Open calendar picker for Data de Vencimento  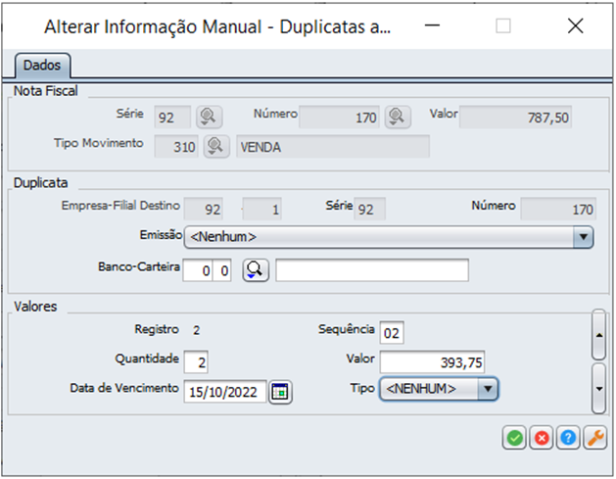(x=281, y=391)
